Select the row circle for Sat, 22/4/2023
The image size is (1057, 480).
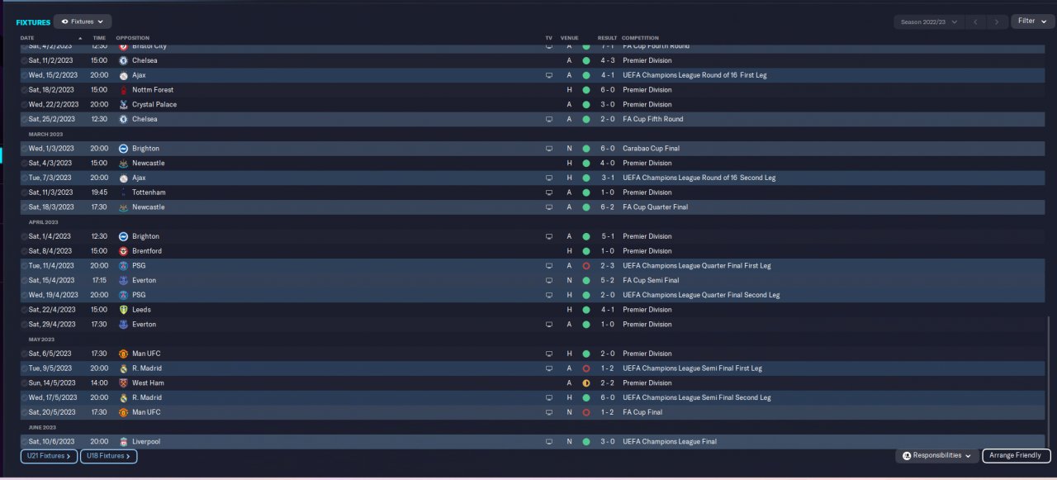(x=24, y=310)
